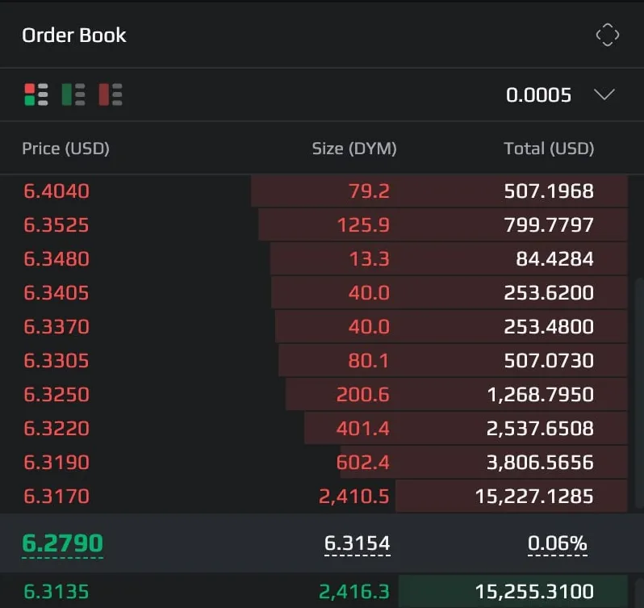The width and height of the screenshot is (644, 608).
Task: Click the Price (USD) column header
Action: (65, 149)
